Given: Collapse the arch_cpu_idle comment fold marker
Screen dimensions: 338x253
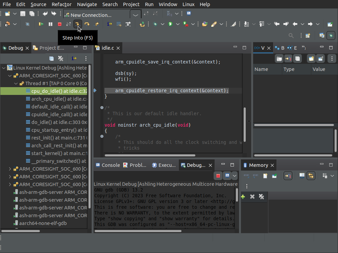Looking at the screenshot, I should [102, 108].
